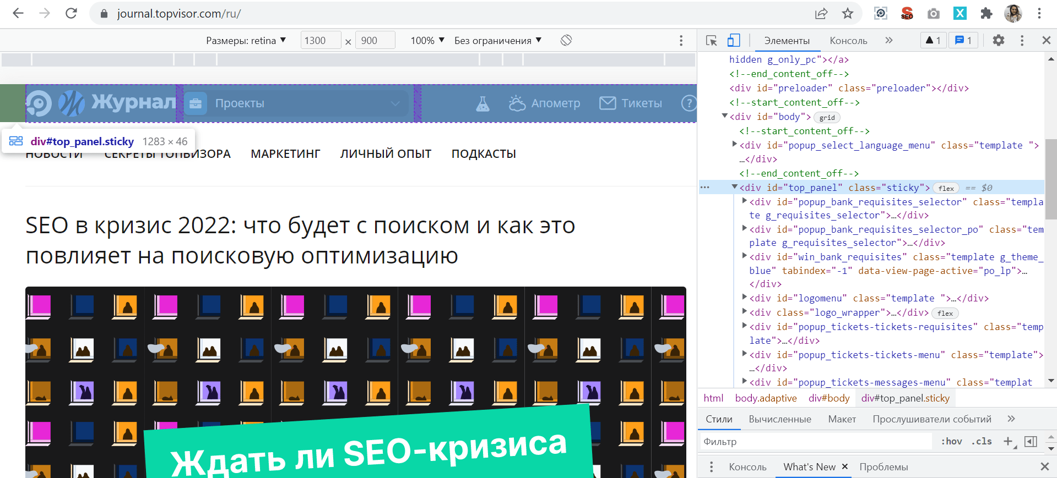Open Тикеты tickets link
Viewport: 1057px width, 478px height.
pos(631,103)
